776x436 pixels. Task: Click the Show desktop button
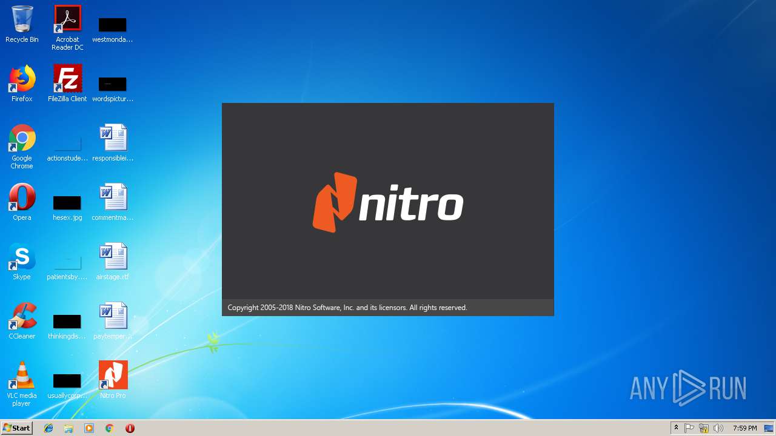(769, 428)
